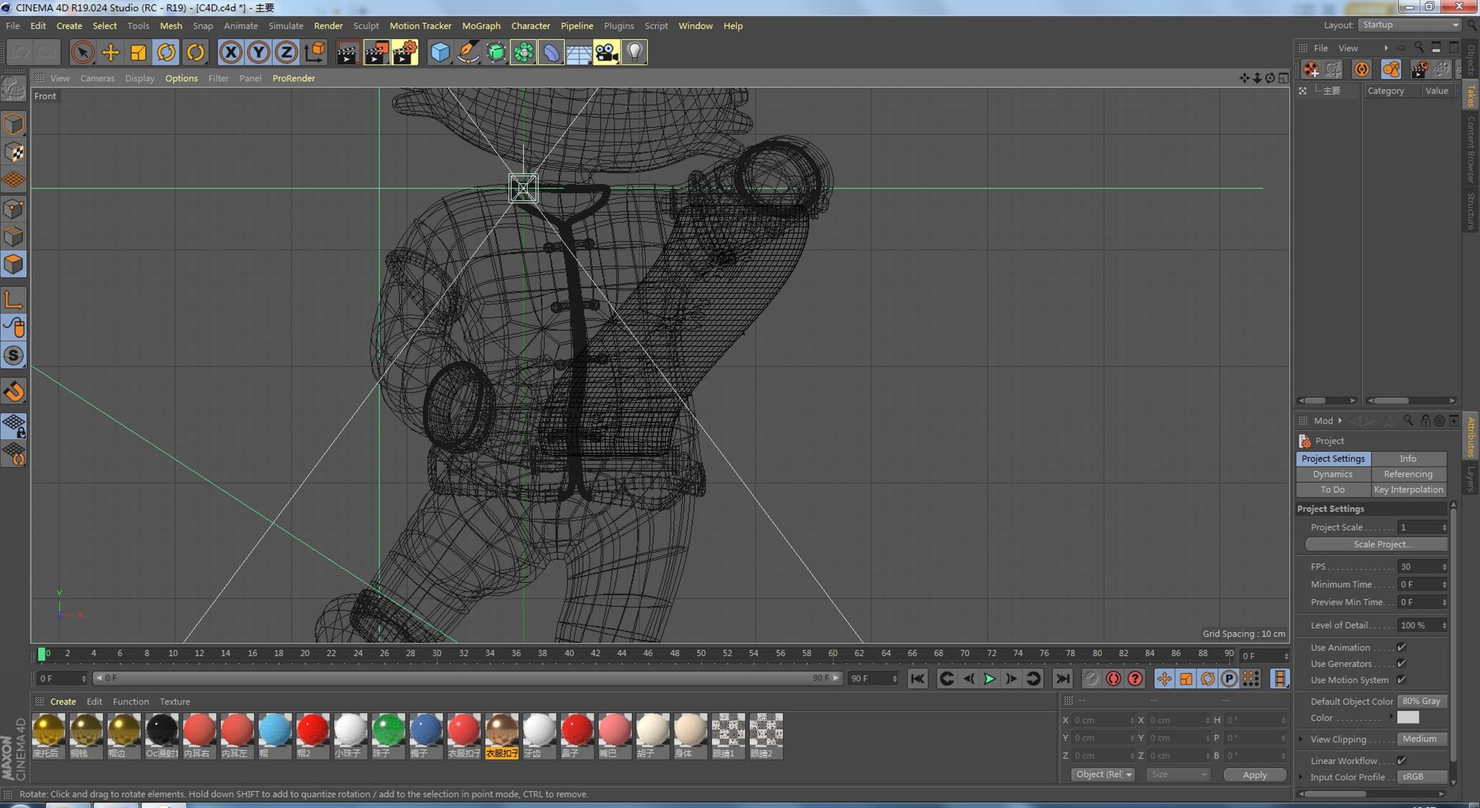This screenshot has height=808, width=1480.
Task: Enable Polygons mode icon
Action: 14,264
